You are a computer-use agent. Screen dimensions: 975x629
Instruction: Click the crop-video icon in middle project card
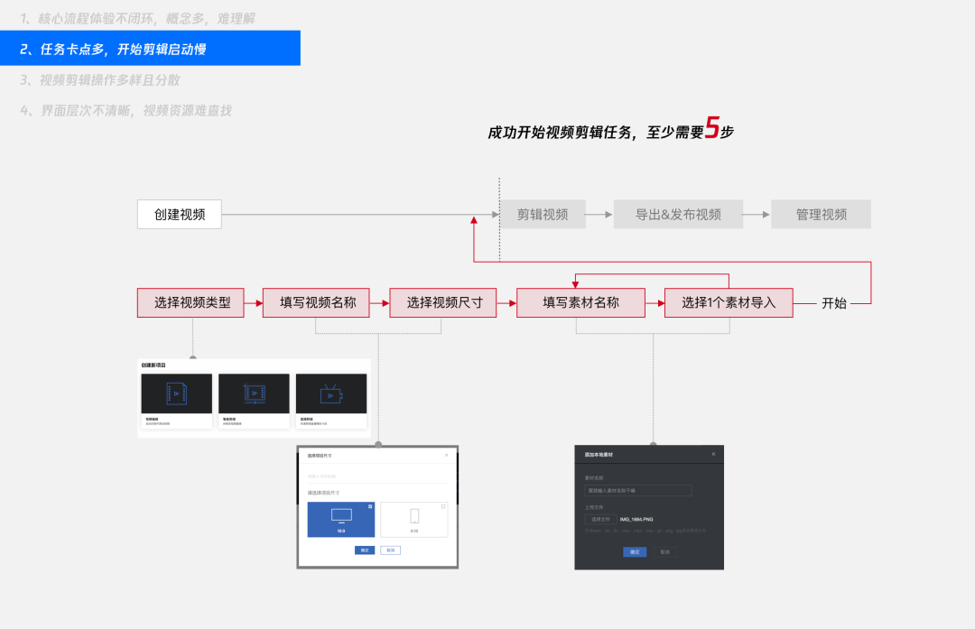tap(255, 394)
